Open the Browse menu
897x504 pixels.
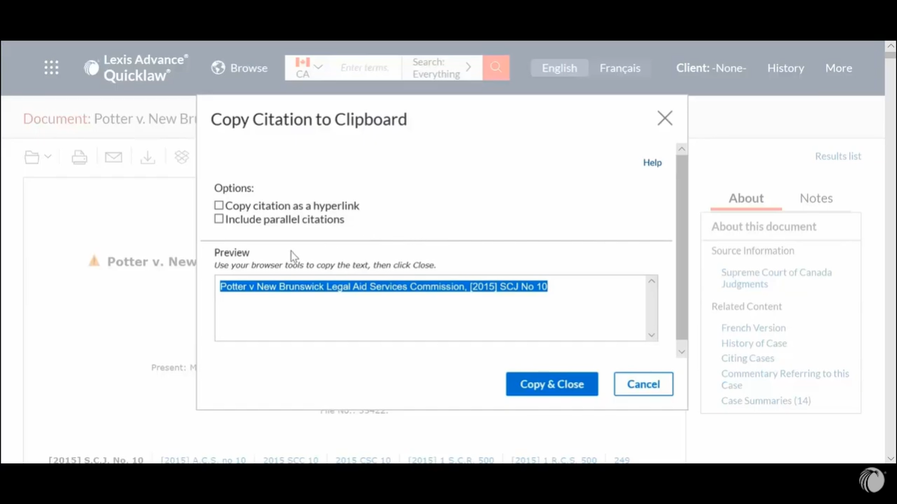pos(239,68)
